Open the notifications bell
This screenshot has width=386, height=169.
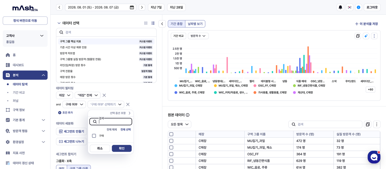[x=340, y=7]
